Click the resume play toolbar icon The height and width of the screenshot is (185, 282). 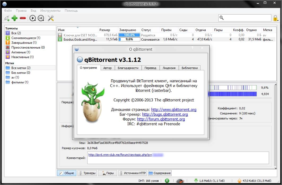click(x=33, y=18)
